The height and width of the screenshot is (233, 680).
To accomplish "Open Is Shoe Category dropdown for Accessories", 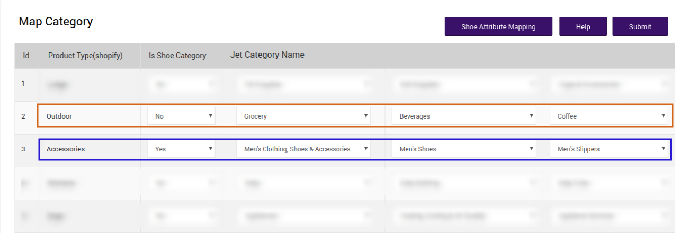I will (181, 149).
